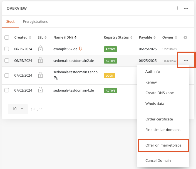The height and width of the screenshot is (169, 196).
Task: Open the table column settings gear
Action: (x=185, y=37)
